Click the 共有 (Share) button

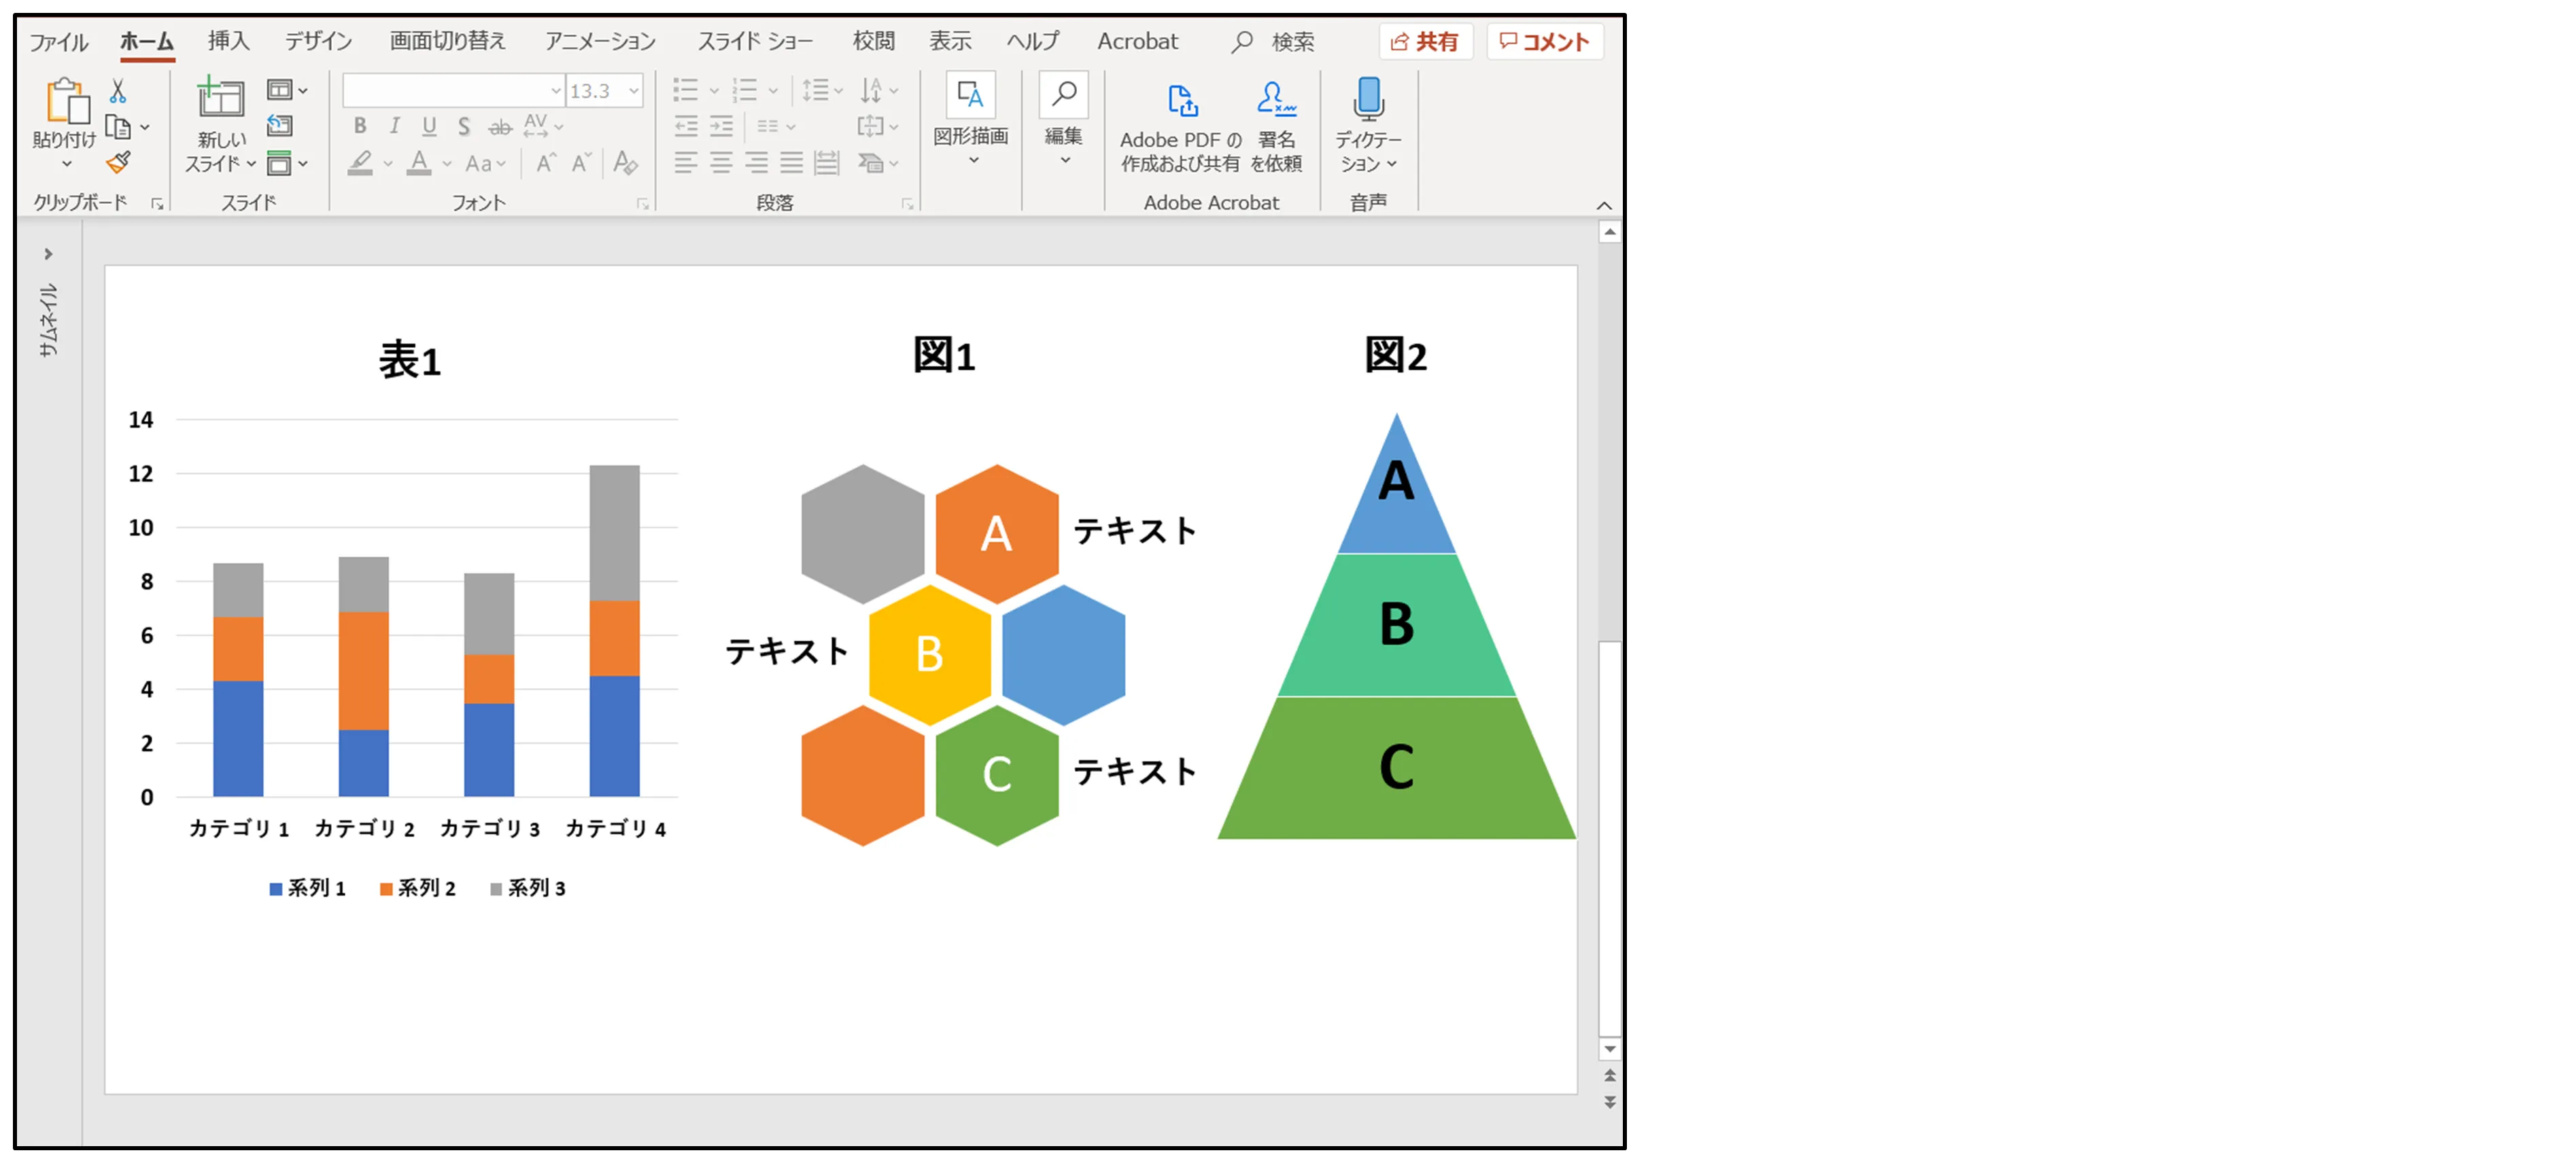(1425, 41)
